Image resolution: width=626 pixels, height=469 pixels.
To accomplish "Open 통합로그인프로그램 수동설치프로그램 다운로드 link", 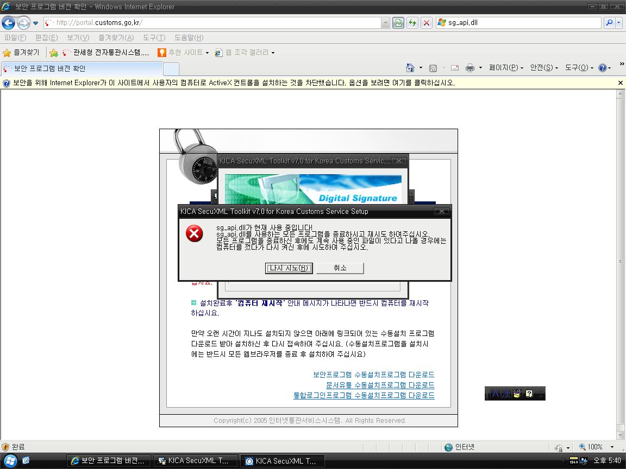I will click(x=364, y=396).
